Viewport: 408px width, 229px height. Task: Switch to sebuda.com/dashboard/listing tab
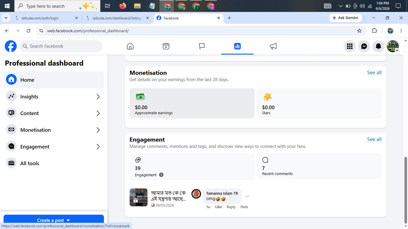click(x=117, y=18)
